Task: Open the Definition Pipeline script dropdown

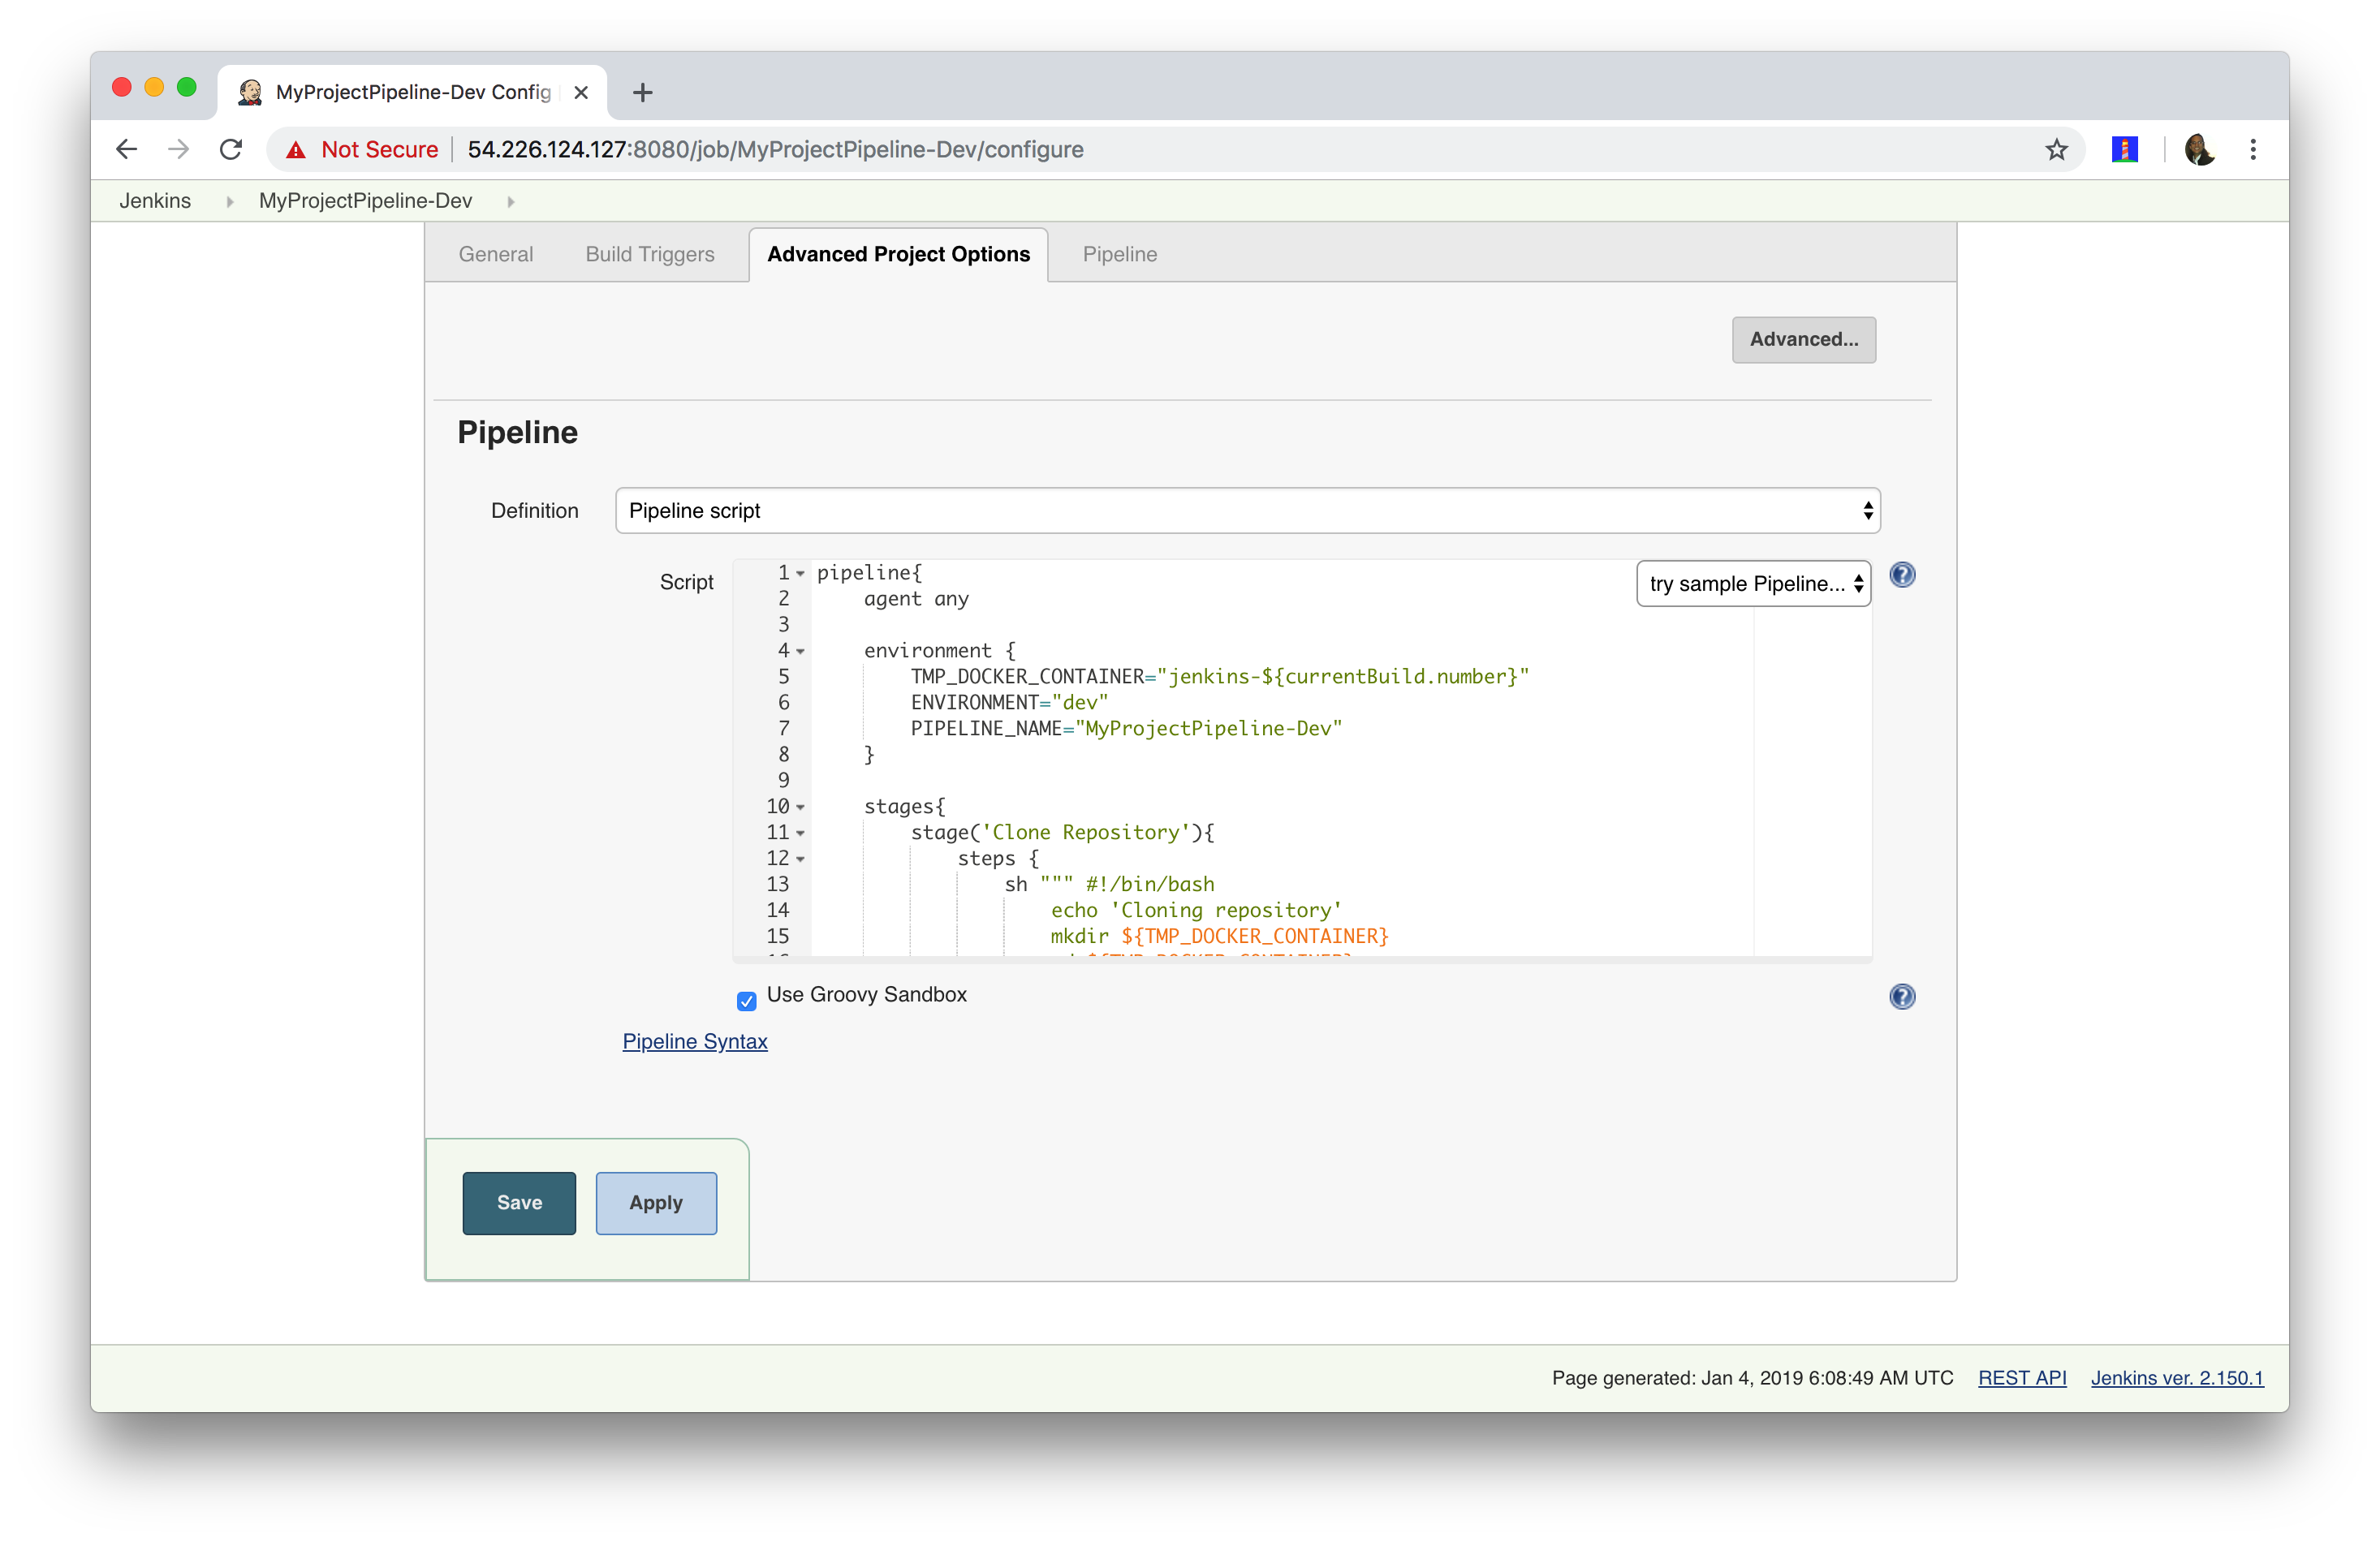Action: point(1247,511)
